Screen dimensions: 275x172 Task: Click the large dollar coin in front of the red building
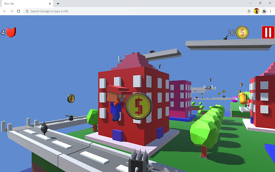pyautogui.click(x=139, y=106)
